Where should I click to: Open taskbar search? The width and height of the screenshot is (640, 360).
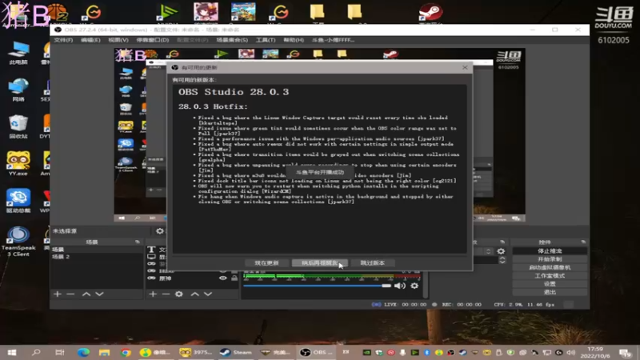tap(36, 352)
